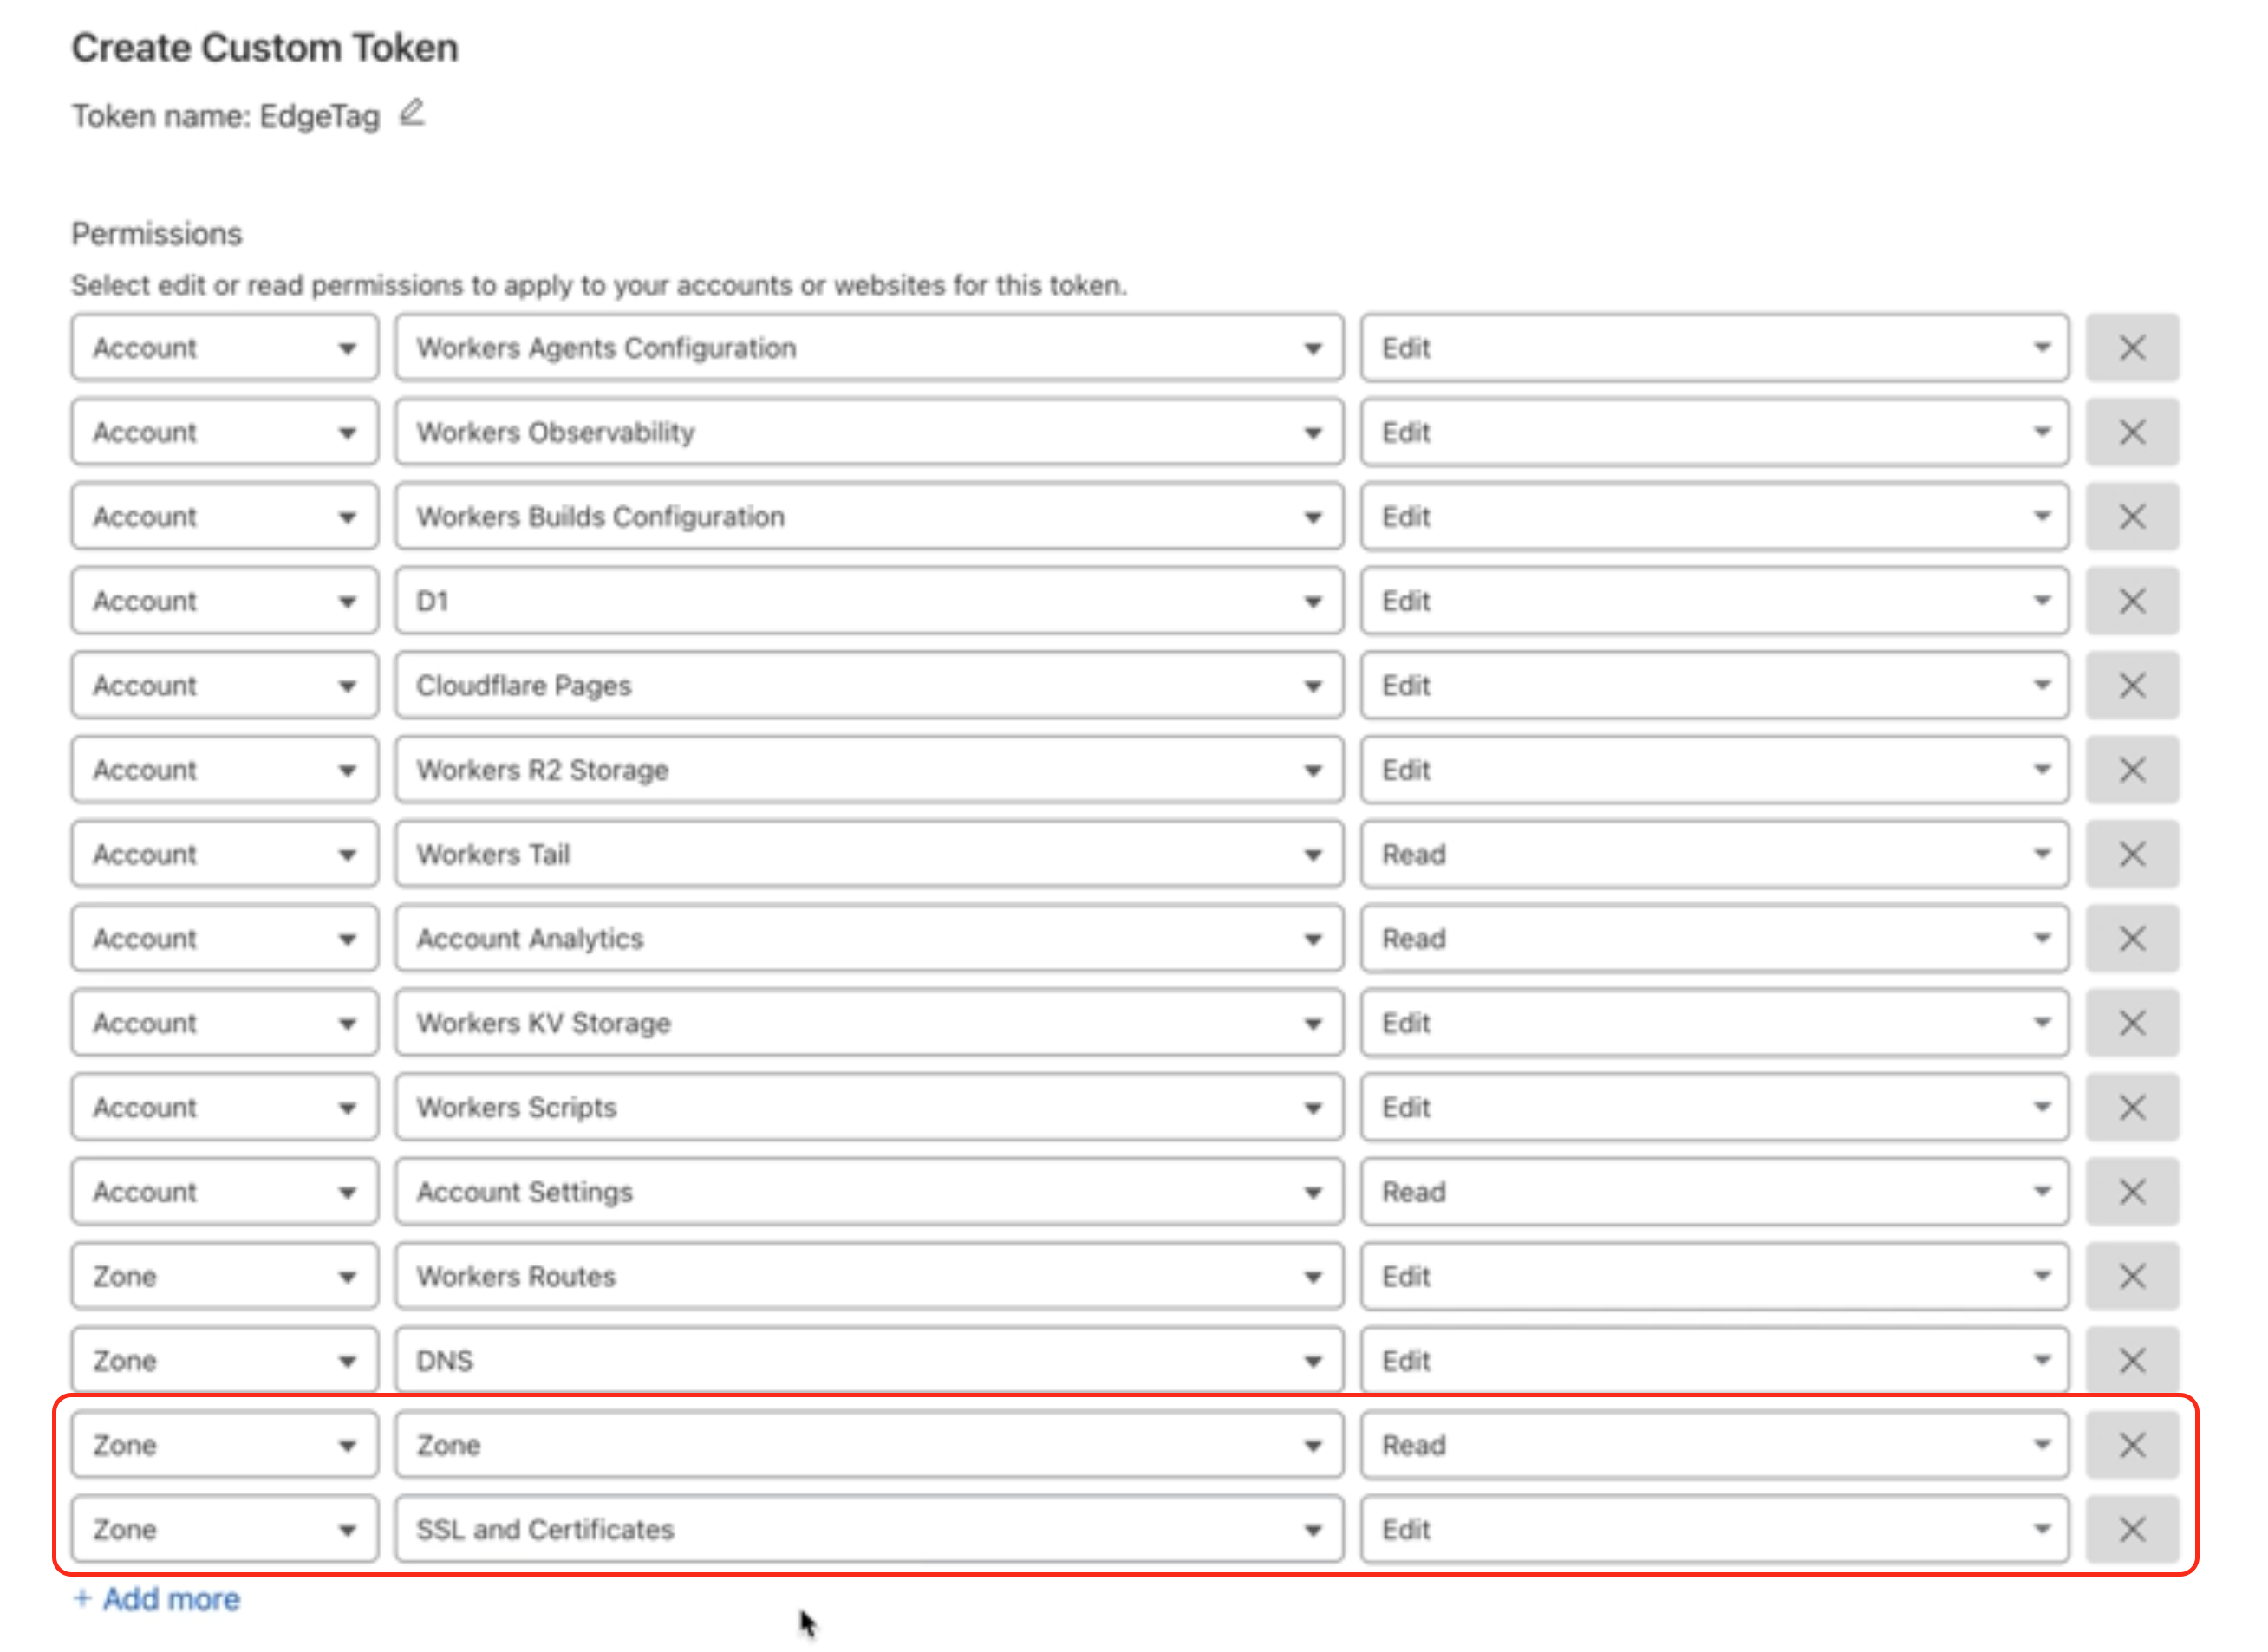Remove the Workers Observability permission row
Viewport: 2268px width, 1652px height.
tap(2131, 432)
